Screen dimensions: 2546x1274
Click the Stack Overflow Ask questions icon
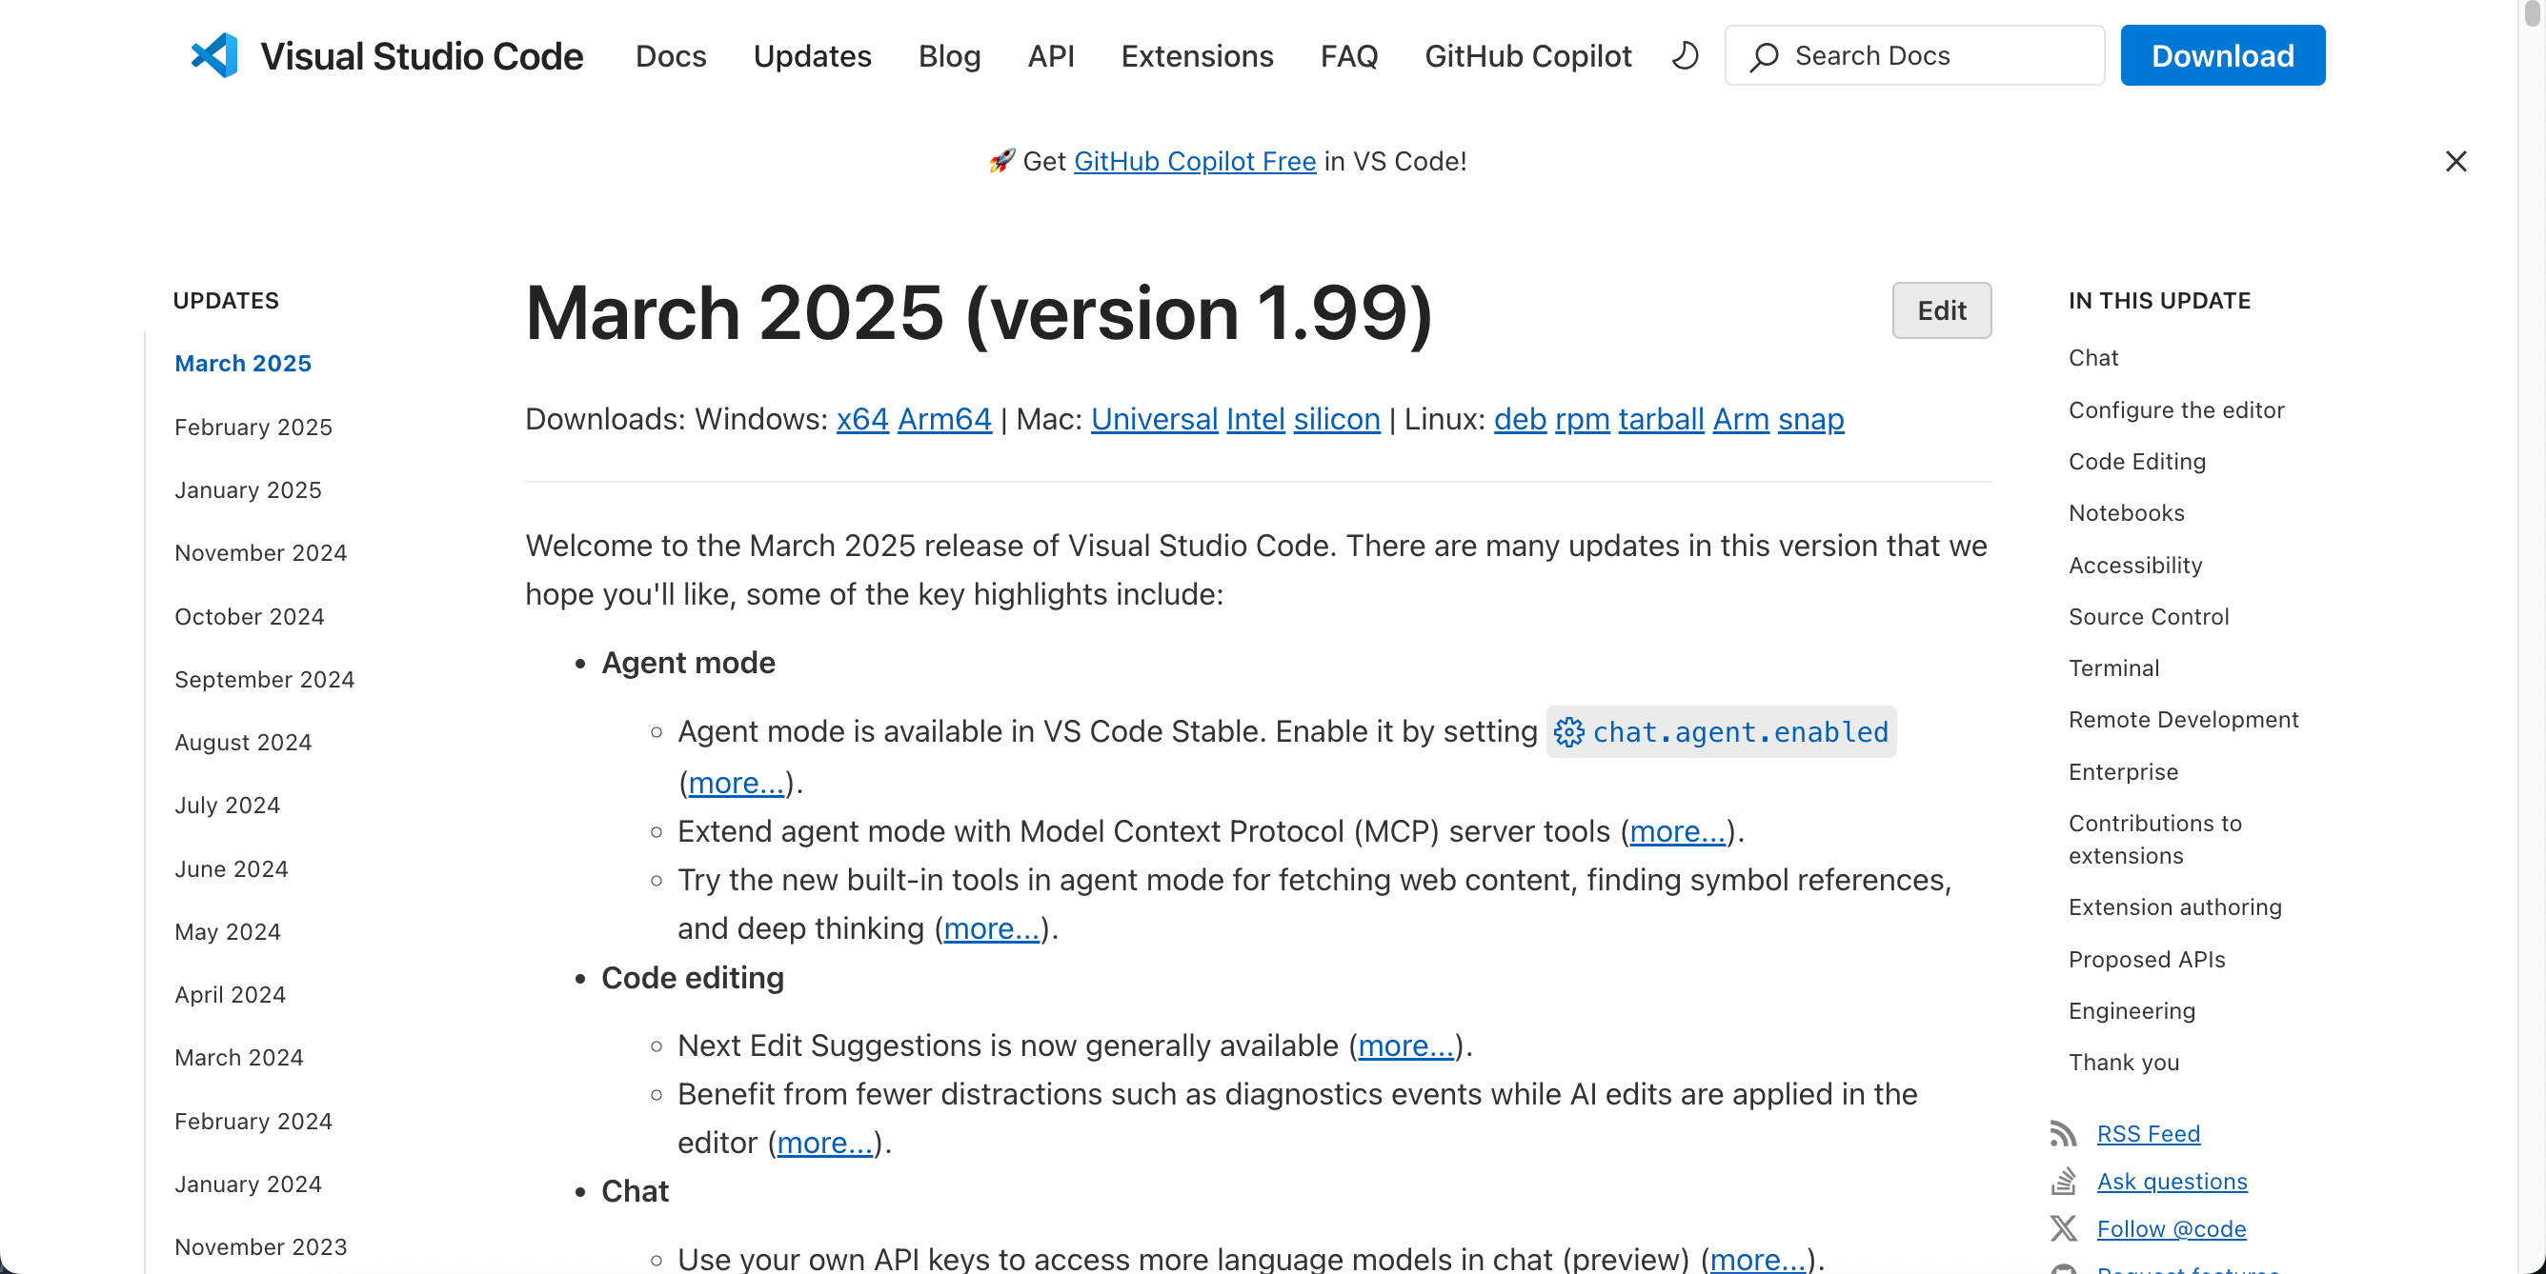[2063, 1180]
